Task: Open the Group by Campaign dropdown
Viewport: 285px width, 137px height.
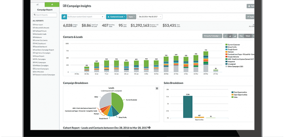Action: point(212,36)
